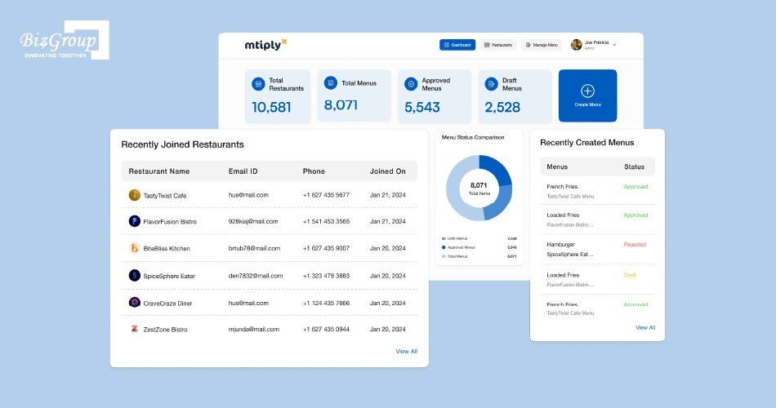Open the Joe Patricia profile avatar

576,45
